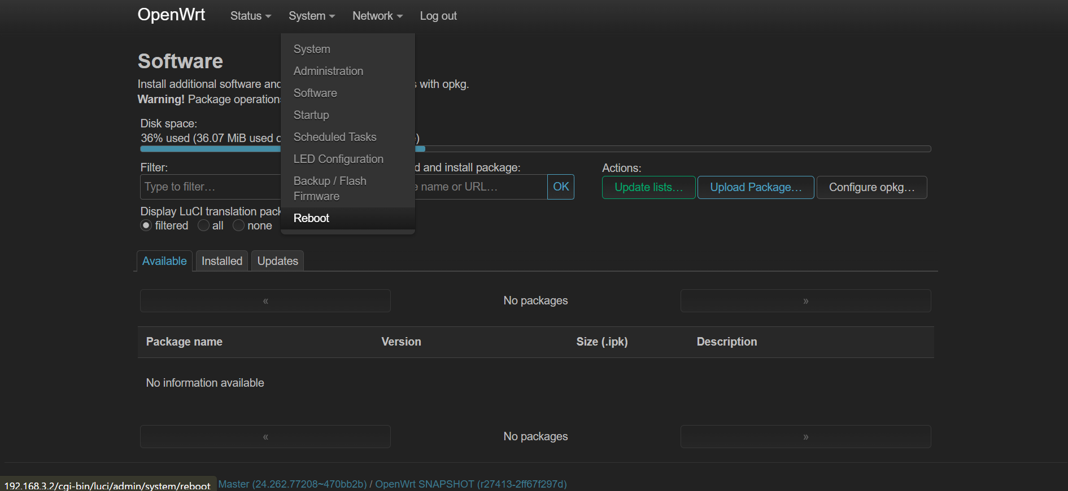Viewport: 1068px width, 491px height.
Task: Open System entry in dropdown menu
Action: click(348, 49)
